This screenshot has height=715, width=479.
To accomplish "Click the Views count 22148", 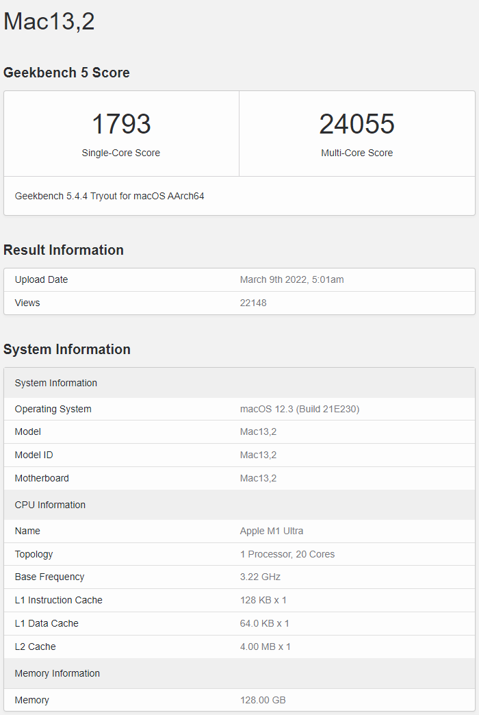I will [x=253, y=303].
